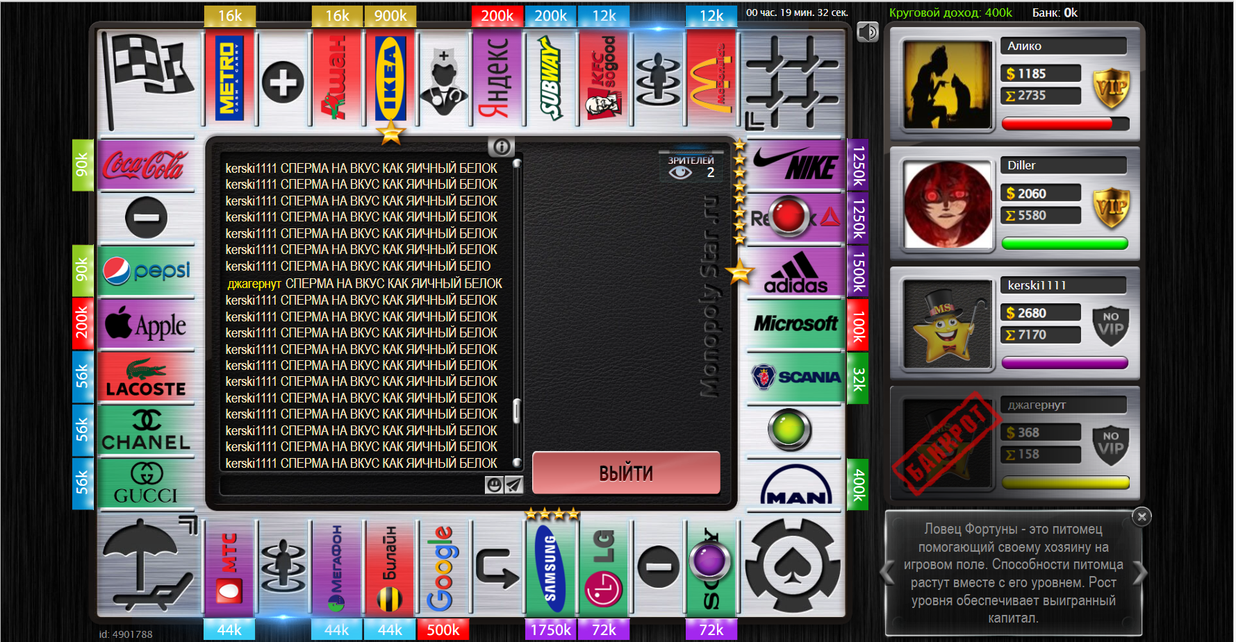Click the chat message input field

[x=352, y=485]
